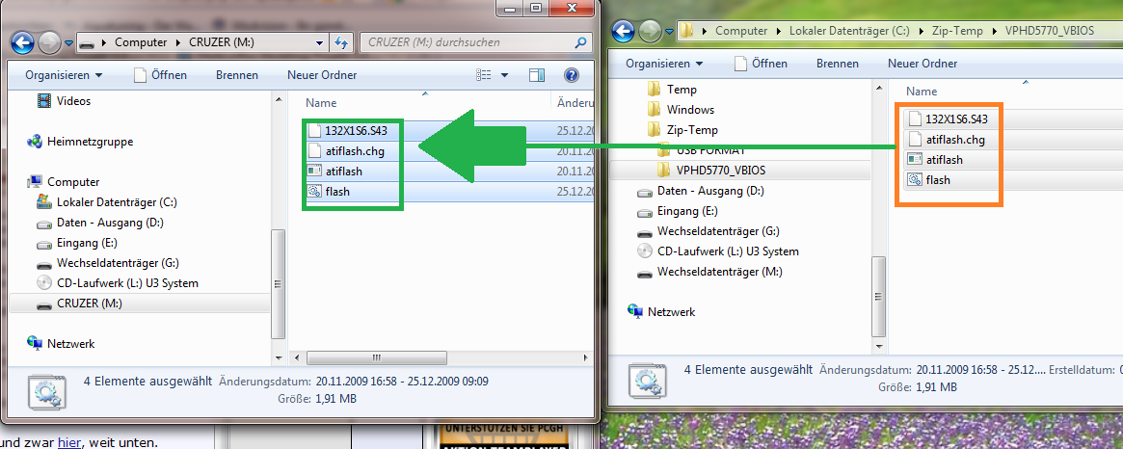The height and width of the screenshot is (449, 1123).
Task: Open Daten - Ausgang (D:) in right window
Action: 700,191
